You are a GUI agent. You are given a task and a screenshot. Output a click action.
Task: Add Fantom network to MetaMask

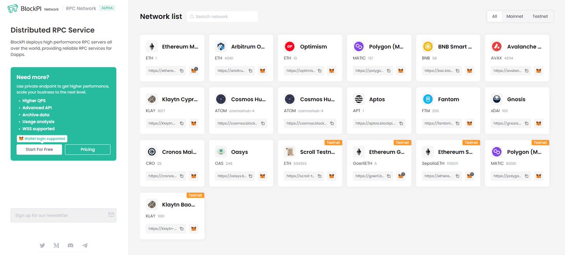point(469,123)
